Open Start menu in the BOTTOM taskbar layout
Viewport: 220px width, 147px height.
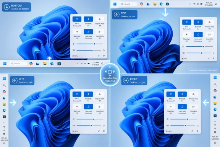click(5, 64)
